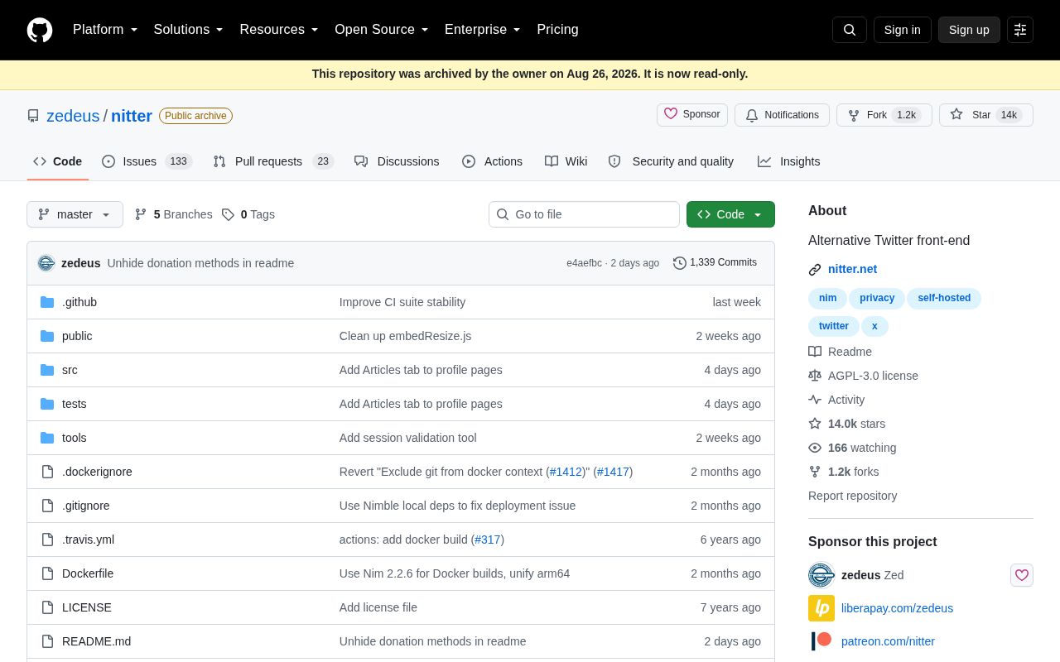Expand the Enterprise menu
The image size is (1060, 662).
click(x=483, y=30)
